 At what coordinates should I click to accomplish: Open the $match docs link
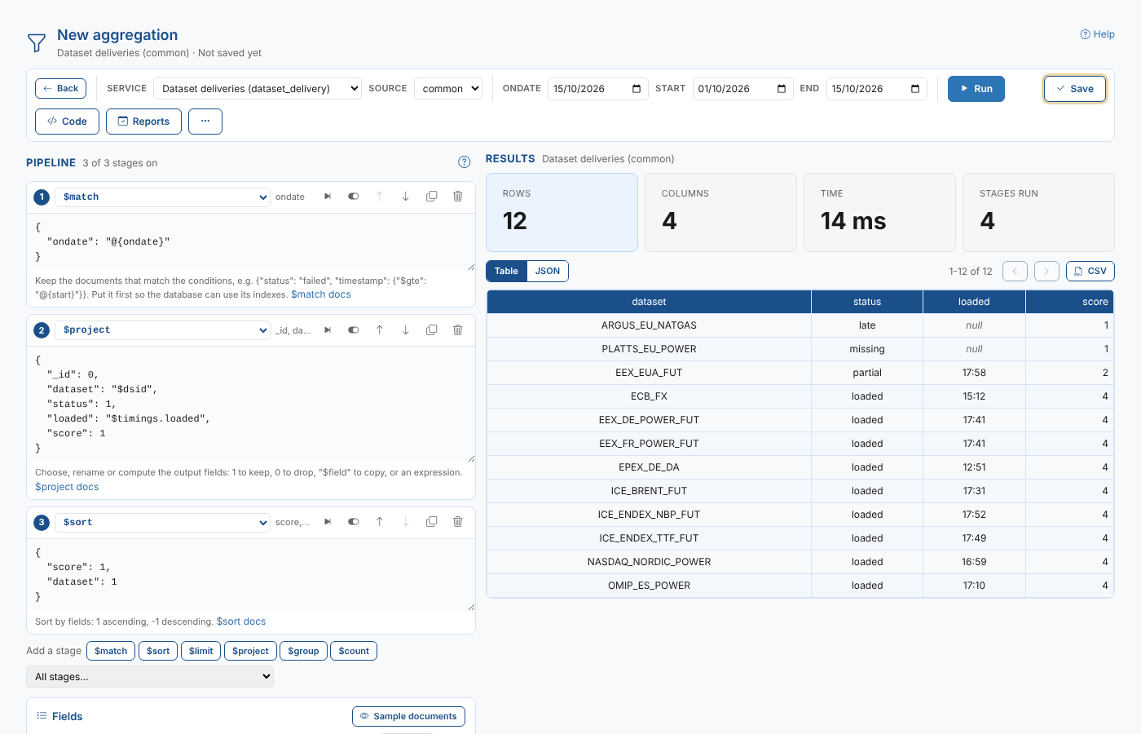(321, 294)
